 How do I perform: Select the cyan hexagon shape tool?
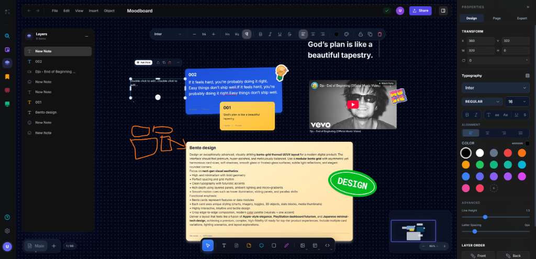coord(261,245)
